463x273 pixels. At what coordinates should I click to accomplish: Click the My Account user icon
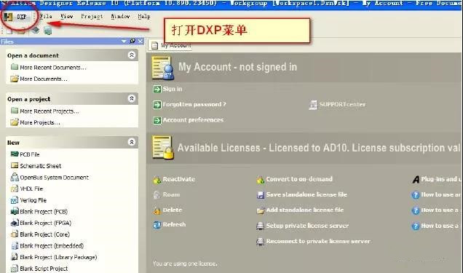pos(162,68)
